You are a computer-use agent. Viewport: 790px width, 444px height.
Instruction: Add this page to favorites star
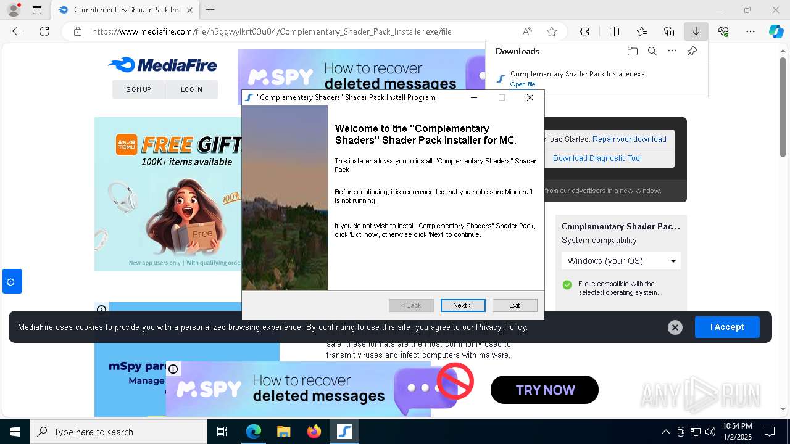552,31
